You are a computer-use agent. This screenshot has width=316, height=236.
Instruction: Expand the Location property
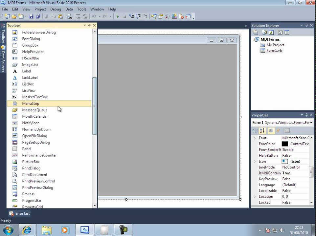(255, 197)
